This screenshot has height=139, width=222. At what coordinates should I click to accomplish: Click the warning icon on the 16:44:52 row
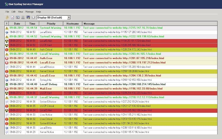(7, 37)
